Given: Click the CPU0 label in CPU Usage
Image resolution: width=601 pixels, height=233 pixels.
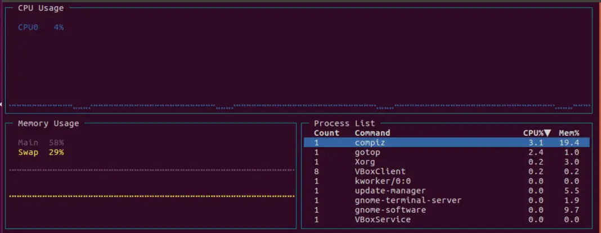Looking at the screenshot, I should point(28,27).
